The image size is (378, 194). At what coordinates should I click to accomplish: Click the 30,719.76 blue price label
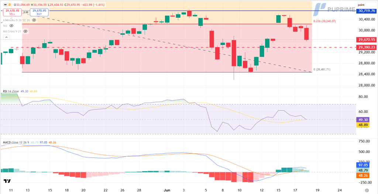tap(367, 11)
